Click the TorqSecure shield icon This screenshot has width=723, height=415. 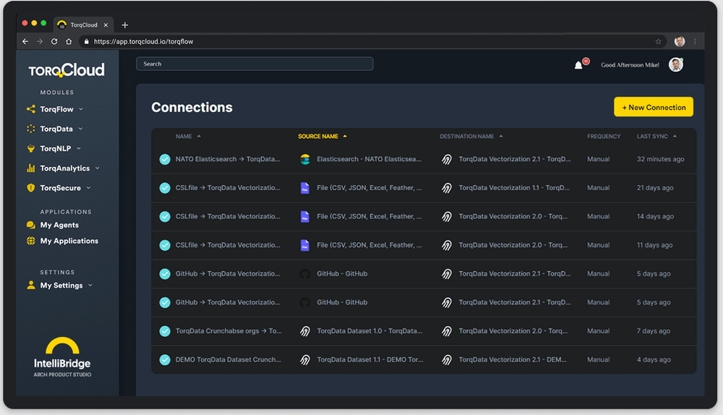[x=31, y=188]
